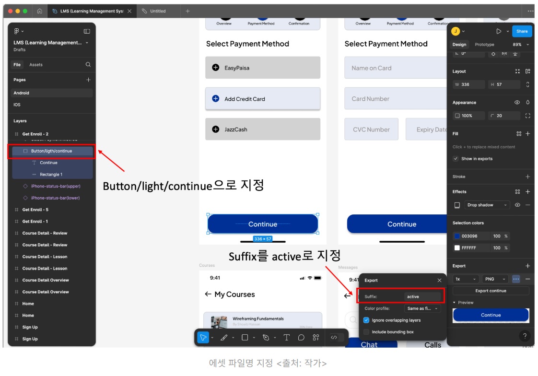Open the Actions tool in the toolbar
This screenshot has height=376, width=538.
316,338
